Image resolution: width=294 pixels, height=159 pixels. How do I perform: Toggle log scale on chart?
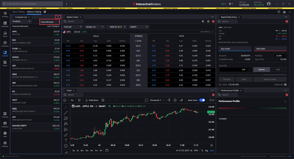pyautogui.click(x=206, y=150)
